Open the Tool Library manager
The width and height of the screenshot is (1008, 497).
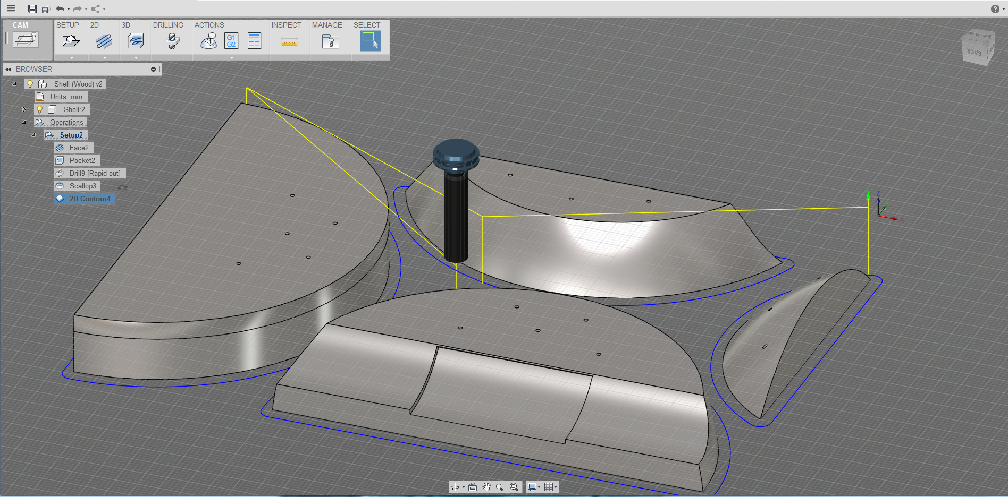click(x=331, y=41)
